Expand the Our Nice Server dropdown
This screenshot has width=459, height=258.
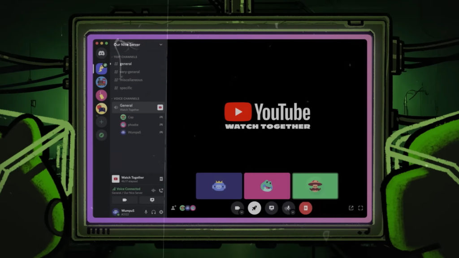point(160,45)
